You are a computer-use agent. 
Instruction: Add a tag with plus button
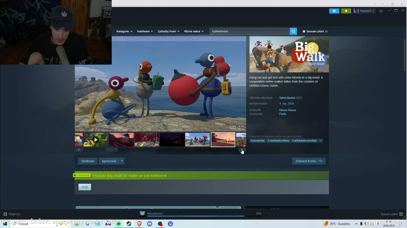[x=321, y=141]
